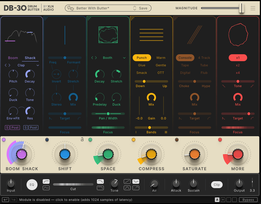261x204 pixels.
Task: Enable the Punch compressor mode
Action: coord(142,58)
